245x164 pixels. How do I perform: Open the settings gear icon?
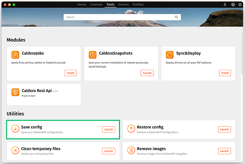coord(240,4)
